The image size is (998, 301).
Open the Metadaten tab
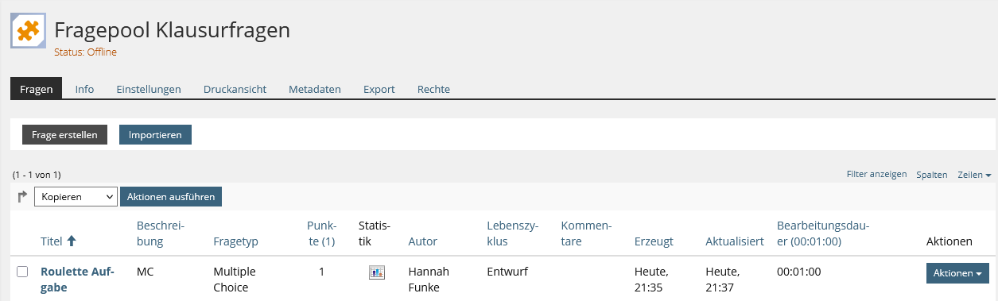click(x=315, y=89)
